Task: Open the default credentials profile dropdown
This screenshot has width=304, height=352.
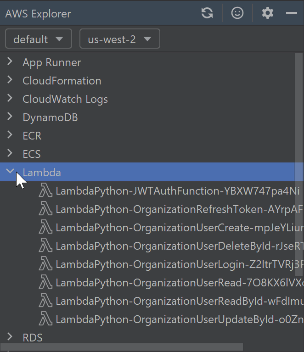Action: tap(39, 39)
